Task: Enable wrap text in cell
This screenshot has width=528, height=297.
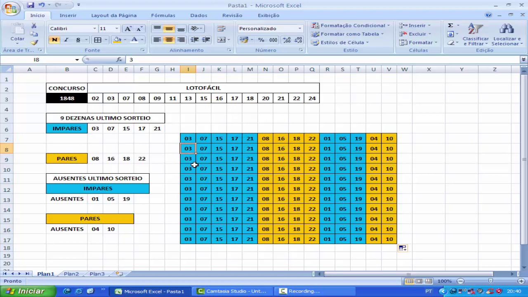Action: pos(221,28)
